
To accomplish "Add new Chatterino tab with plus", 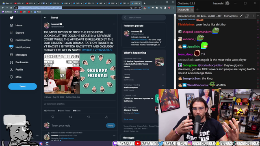I will (x=197, y=9).
